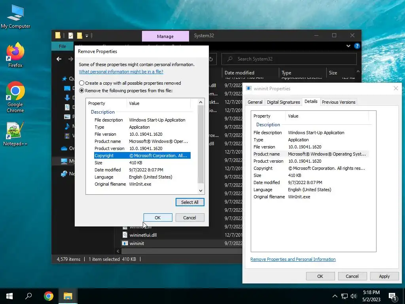Select Product name row in wininit Properties
Image resolution: width=405 pixels, height=304 pixels.
(311, 154)
